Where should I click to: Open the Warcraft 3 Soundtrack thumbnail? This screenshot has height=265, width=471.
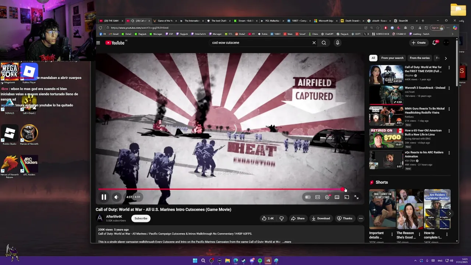point(386,95)
